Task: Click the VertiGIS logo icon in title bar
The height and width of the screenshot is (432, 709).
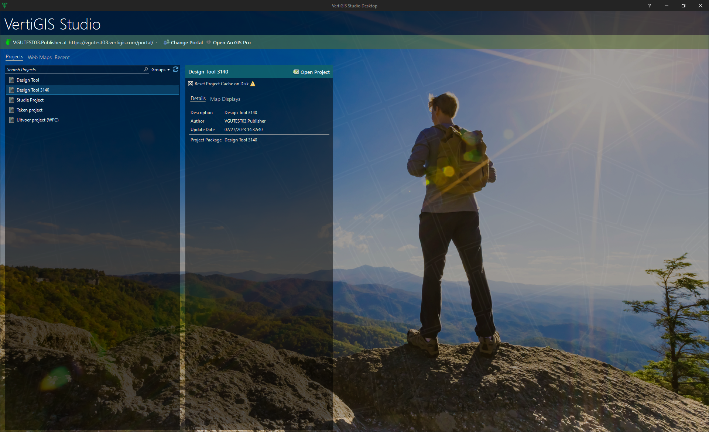Action: 4,6
